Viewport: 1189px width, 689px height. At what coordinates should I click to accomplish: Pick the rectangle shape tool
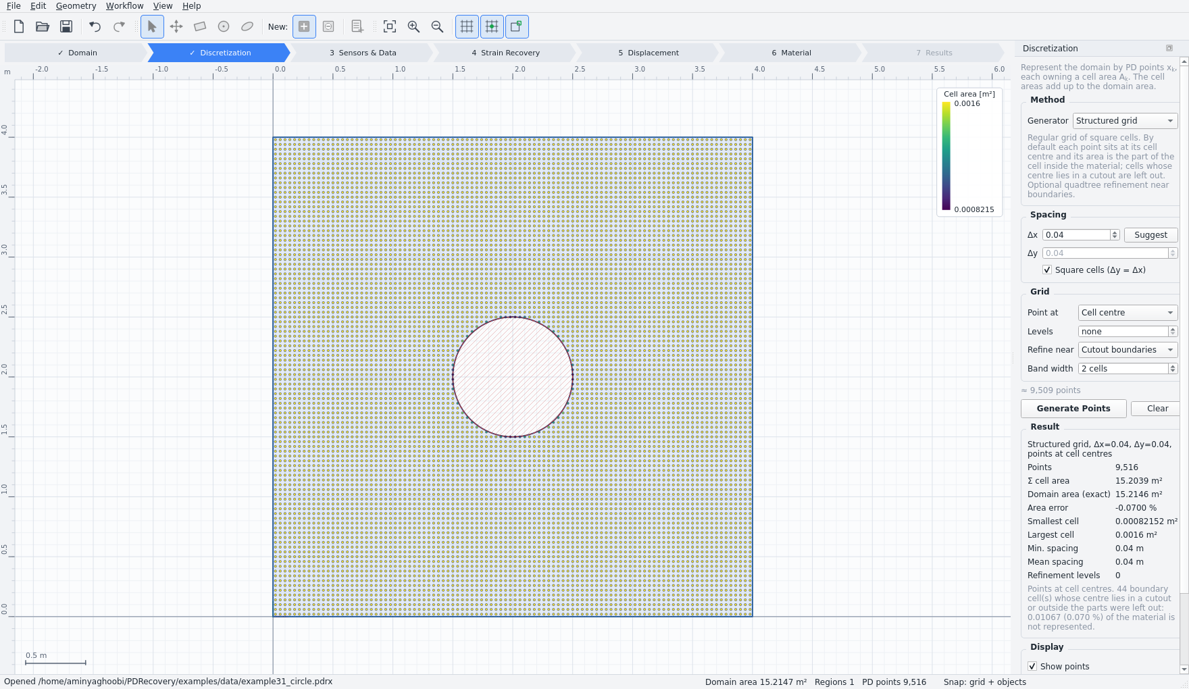coord(200,26)
